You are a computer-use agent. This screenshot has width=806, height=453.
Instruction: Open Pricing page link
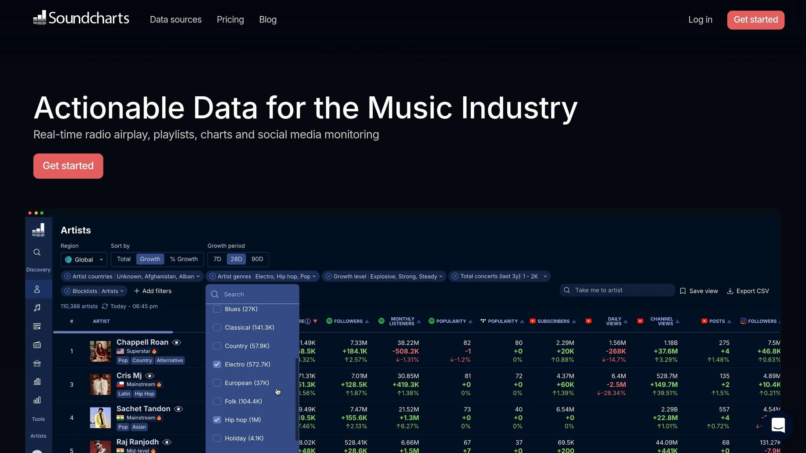tap(230, 20)
